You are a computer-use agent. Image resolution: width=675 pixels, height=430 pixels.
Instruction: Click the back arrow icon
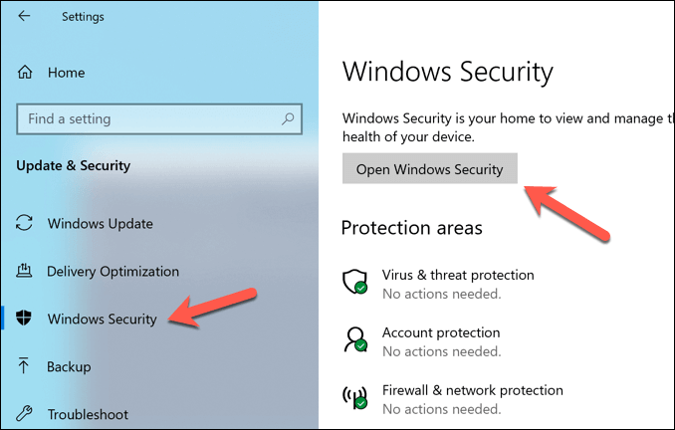click(x=24, y=17)
